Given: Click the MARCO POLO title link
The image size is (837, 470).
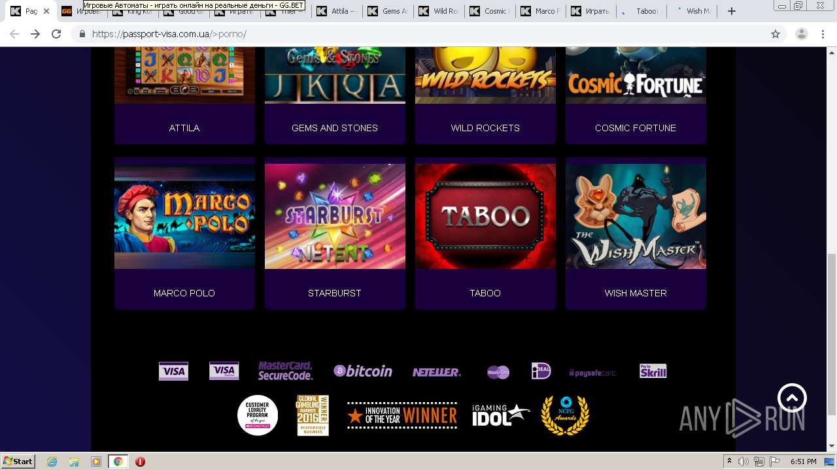Looking at the screenshot, I should tap(184, 293).
